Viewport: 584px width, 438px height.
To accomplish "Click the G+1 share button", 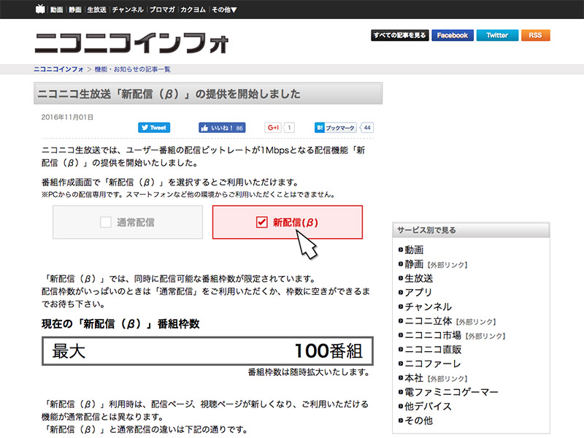I will click(x=273, y=128).
